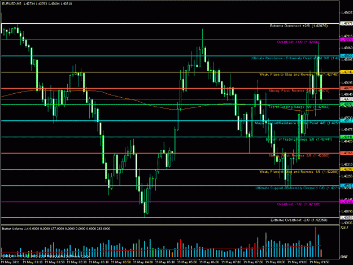Click the '19 May 08:30' time label
This screenshot has height=265, width=353.
tap(275, 262)
